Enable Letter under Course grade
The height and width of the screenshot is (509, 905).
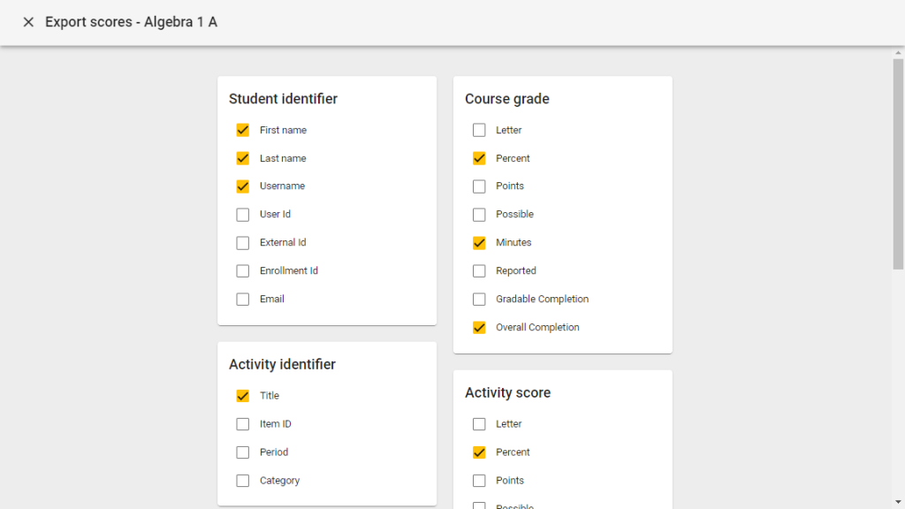coord(478,130)
